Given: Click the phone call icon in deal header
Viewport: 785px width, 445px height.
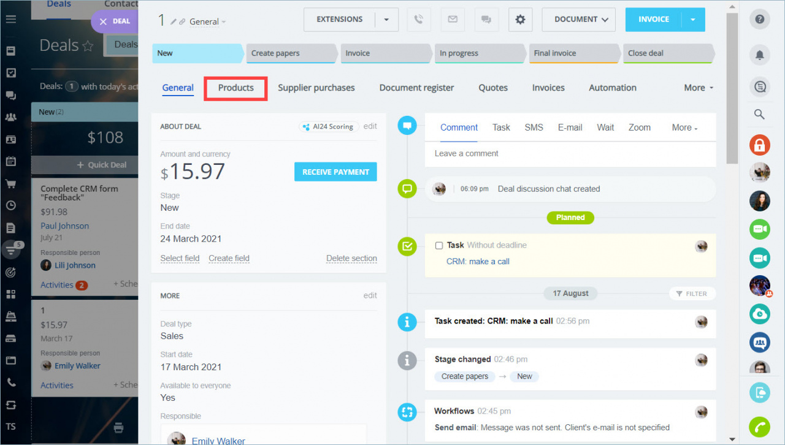Looking at the screenshot, I should pos(419,20).
